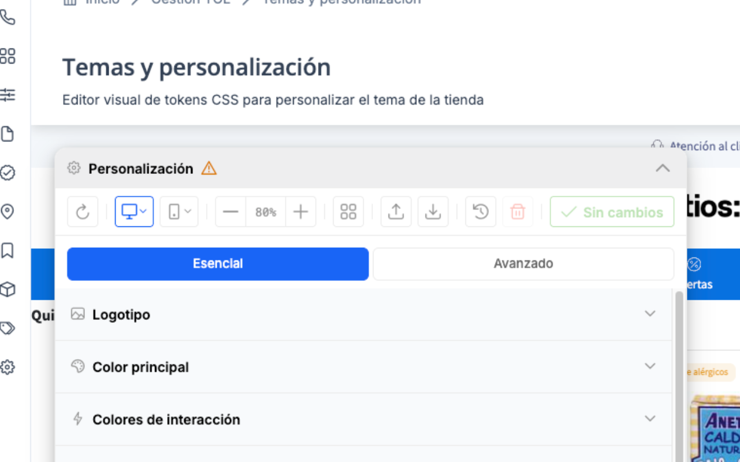Open the bookmark sidebar icon
The height and width of the screenshot is (462, 740).
(8, 251)
